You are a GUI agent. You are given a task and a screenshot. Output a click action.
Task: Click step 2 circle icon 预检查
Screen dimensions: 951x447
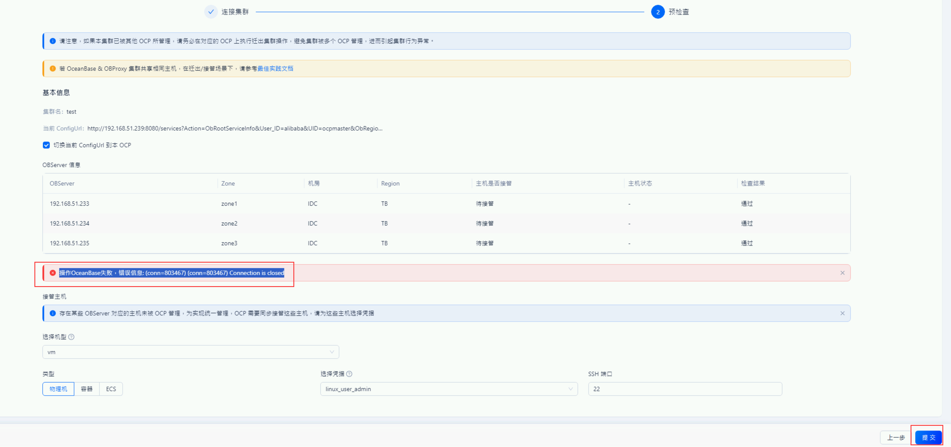[658, 12]
